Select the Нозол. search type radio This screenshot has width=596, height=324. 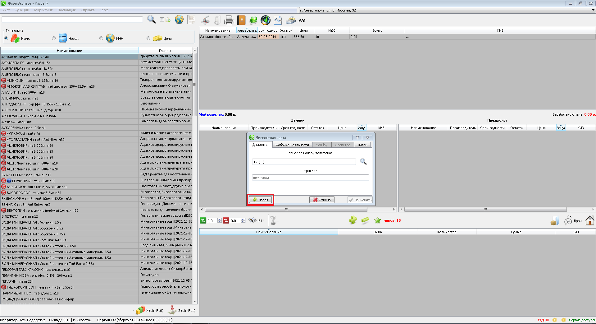[x=54, y=39]
